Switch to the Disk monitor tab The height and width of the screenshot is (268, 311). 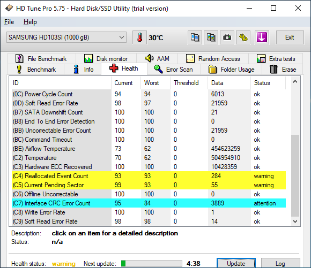tap(106, 59)
